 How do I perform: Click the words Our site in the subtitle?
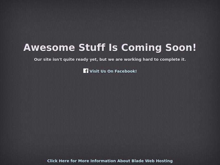[x=43, y=59]
